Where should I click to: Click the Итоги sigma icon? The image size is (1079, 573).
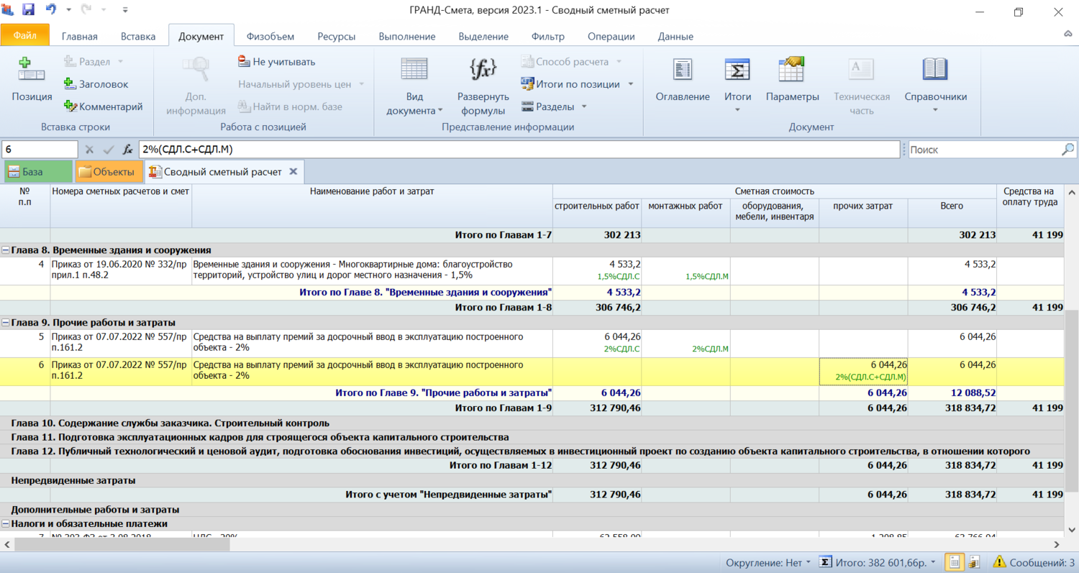pos(737,70)
